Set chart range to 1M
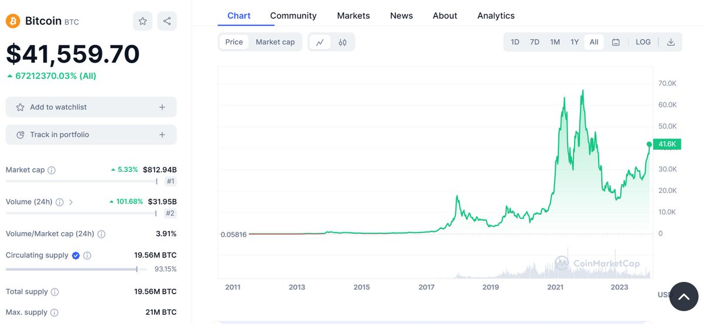This screenshot has width=703, height=324. [555, 42]
